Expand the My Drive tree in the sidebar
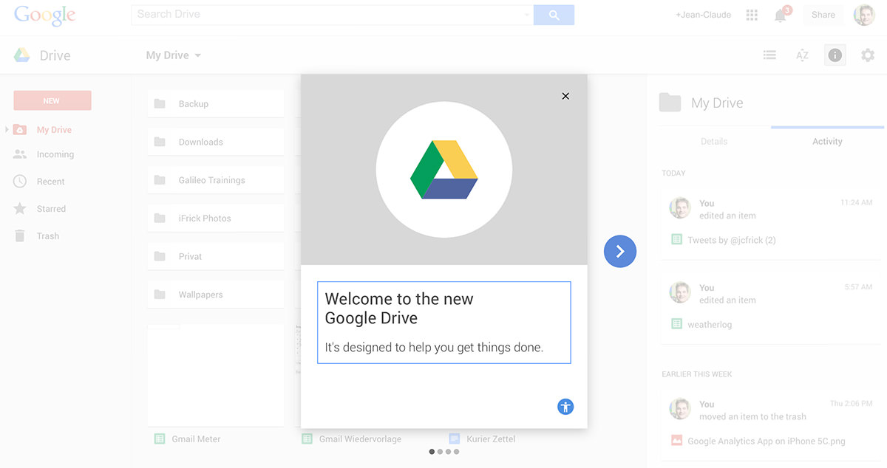The width and height of the screenshot is (887, 468). [7, 130]
